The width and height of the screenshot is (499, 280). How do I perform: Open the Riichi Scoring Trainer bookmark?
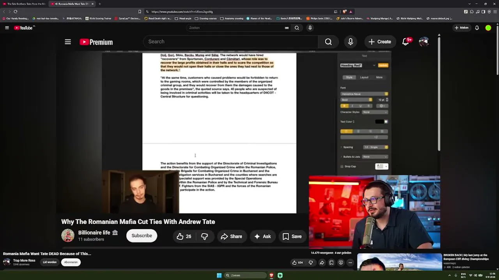[x=98, y=18]
